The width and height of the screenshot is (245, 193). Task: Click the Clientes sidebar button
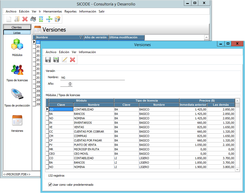17,27
